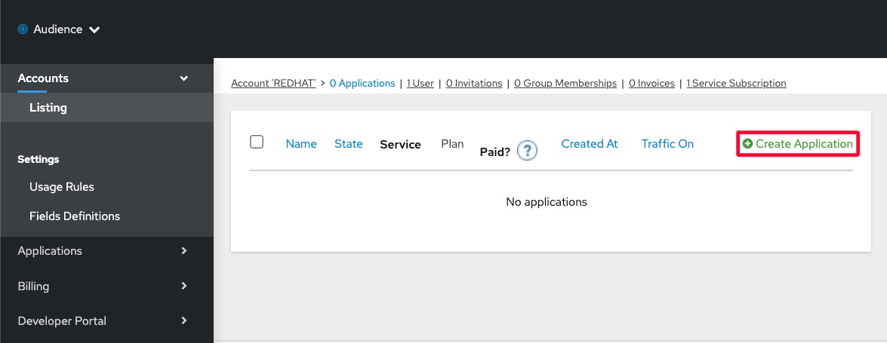This screenshot has height=343, width=887.
Task: Open the Audience dropdown arrow
Action: (94, 30)
